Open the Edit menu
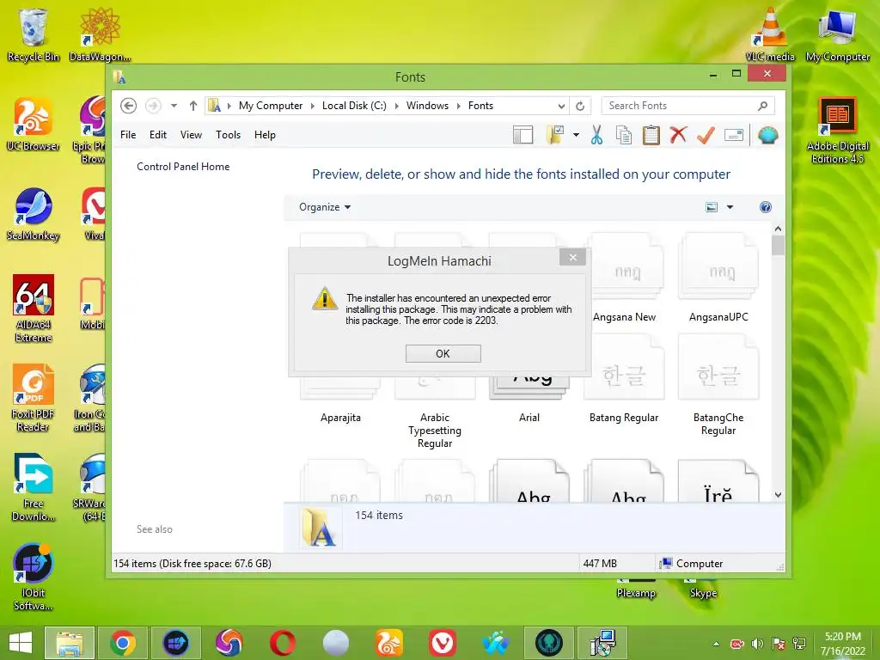Screen dimensions: 880x660 click(x=158, y=135)
